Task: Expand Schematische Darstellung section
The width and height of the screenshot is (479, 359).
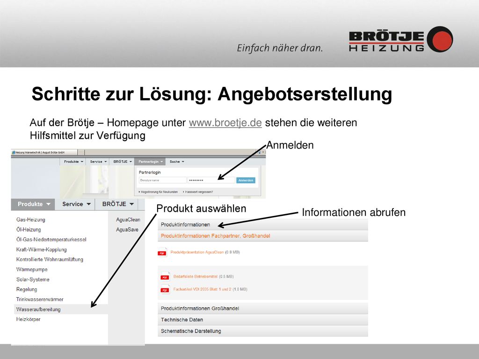Action: 263,331
